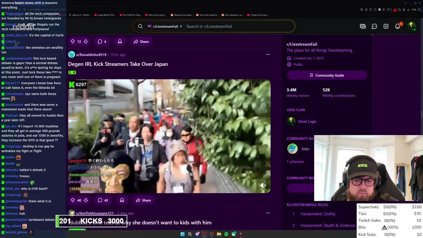Upvote the top post with 72 points
The height and width of the screenshot is (238, 423).
click(73, 42)
